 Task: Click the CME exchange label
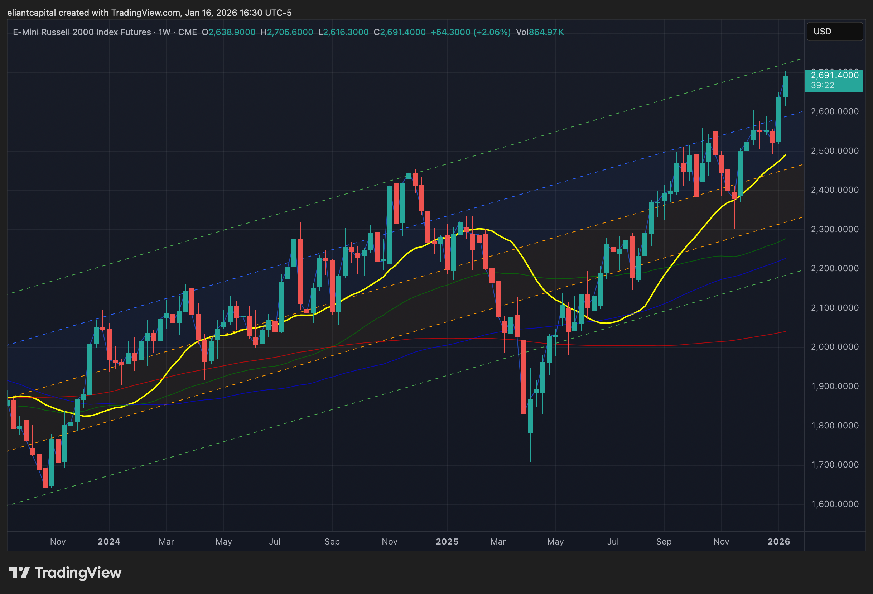point(187,32)
